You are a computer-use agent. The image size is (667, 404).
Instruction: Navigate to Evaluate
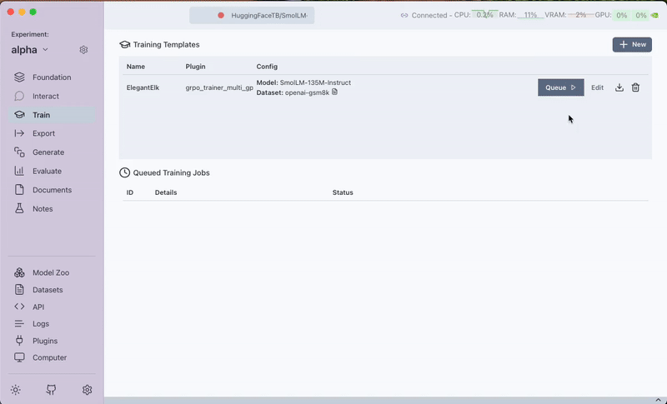pos(47,171)
